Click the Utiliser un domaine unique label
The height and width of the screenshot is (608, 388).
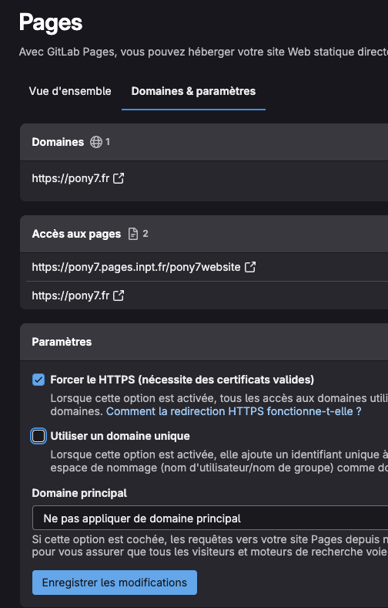(120, 436)
